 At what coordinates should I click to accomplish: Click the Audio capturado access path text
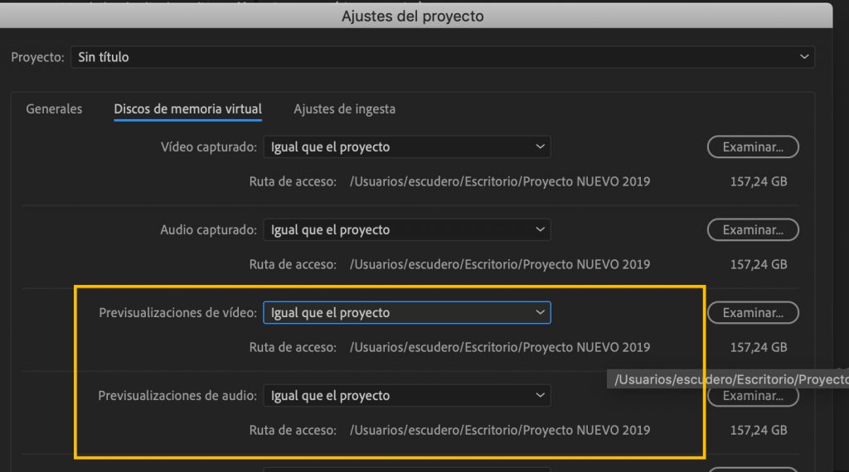click(x=499, y=264)
